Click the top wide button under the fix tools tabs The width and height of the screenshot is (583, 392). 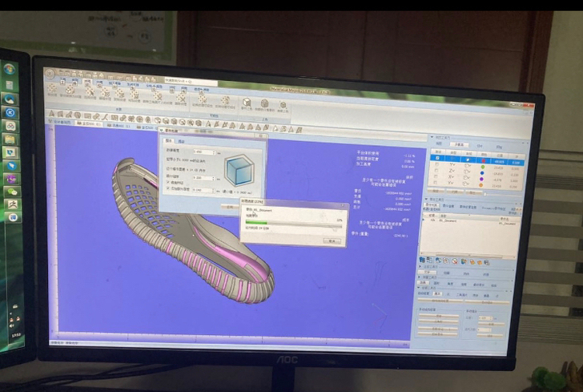(440, 301)
